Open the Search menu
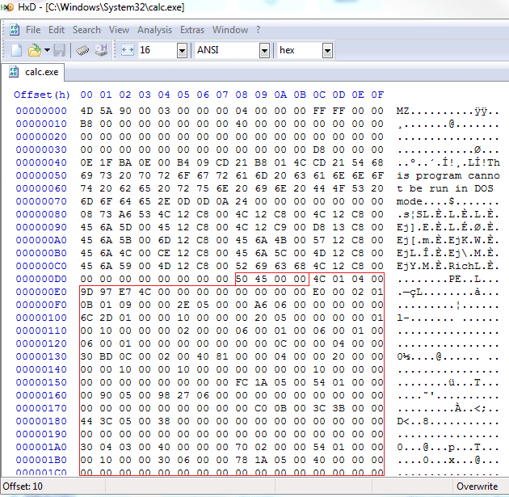This screenshot has height=497, width=509. 86,30
